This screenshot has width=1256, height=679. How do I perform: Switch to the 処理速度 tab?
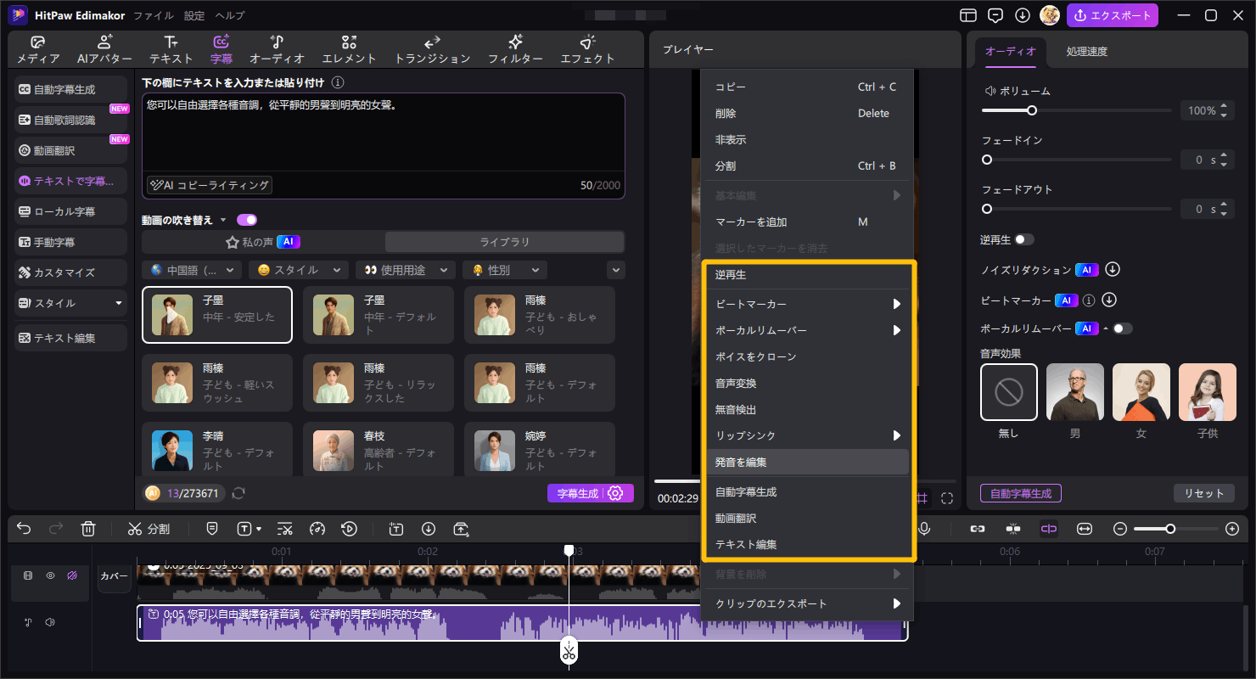click(1086, 51)
